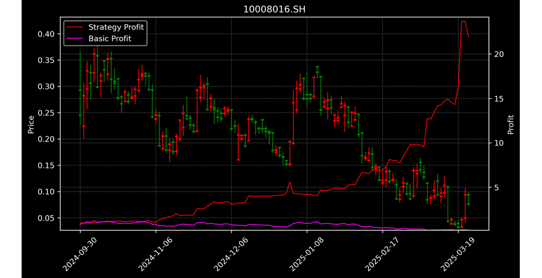Click the Basic Profit legend label

click(x=110, y=38)
